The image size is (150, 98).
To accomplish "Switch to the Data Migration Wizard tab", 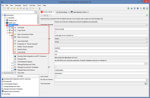I will coord(80,12).
